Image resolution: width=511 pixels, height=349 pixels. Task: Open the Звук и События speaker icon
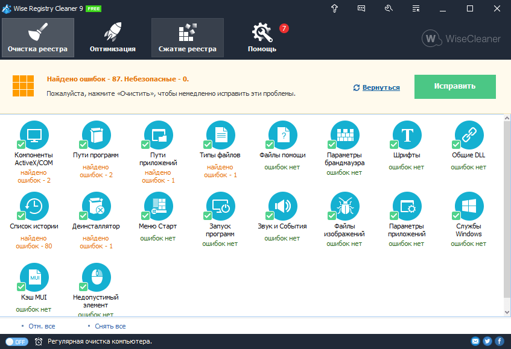tap(283, 206)
